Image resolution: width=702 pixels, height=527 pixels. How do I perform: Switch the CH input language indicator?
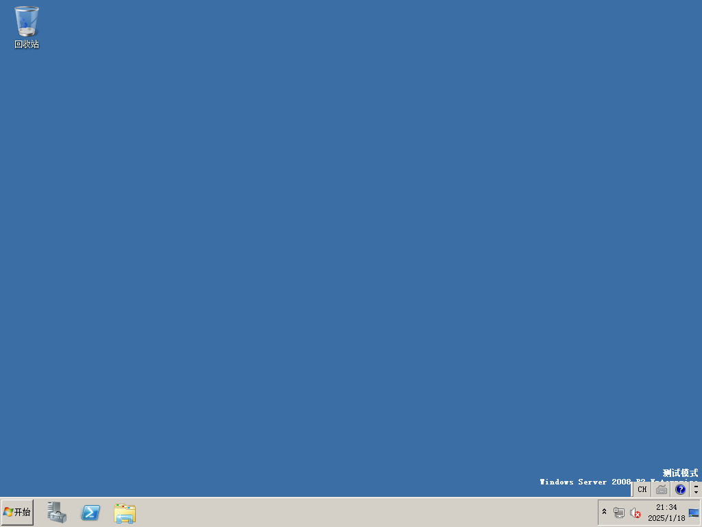point(642,489)
